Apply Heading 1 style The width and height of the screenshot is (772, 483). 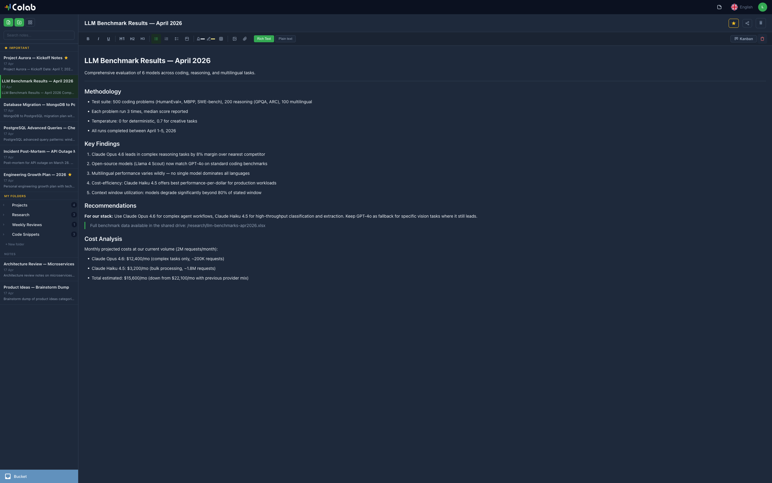[122, 39]
